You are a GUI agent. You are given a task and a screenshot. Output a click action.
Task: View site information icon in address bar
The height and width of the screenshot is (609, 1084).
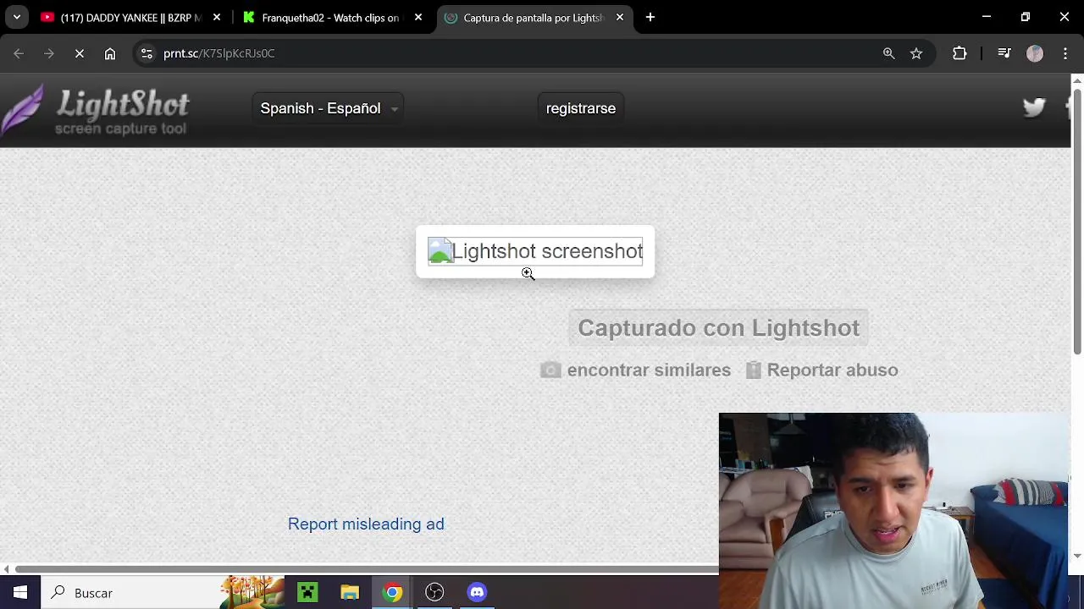147,53
